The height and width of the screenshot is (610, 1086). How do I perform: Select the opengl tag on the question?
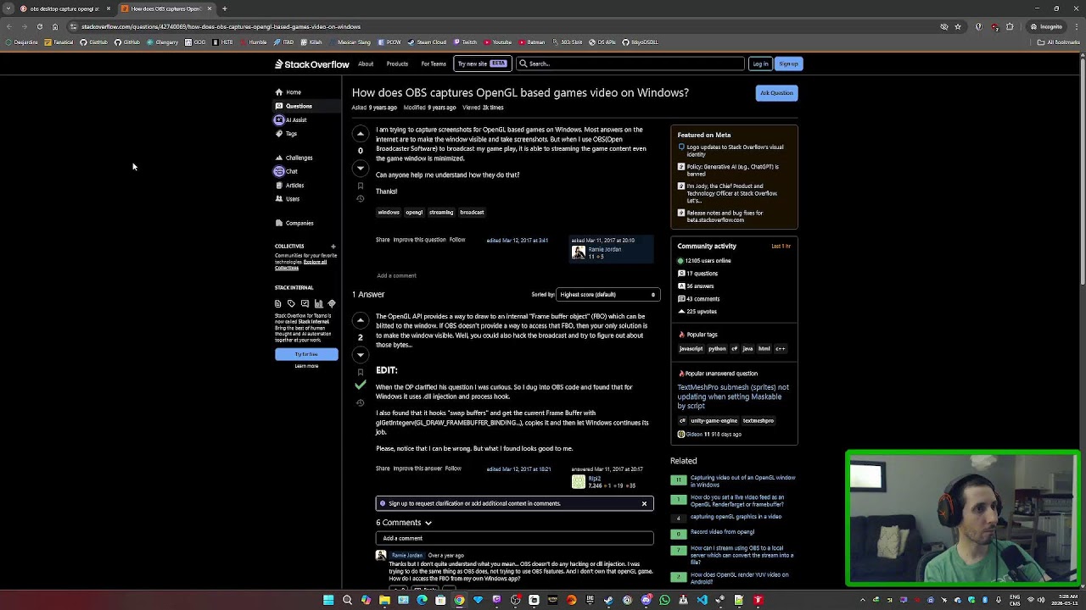(x=414, y=213)
